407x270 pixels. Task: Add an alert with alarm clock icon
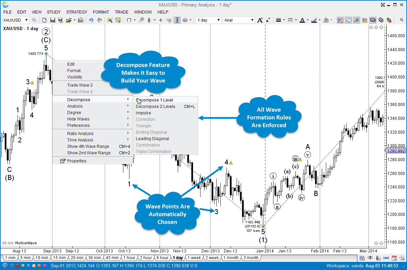coord(118,20)
